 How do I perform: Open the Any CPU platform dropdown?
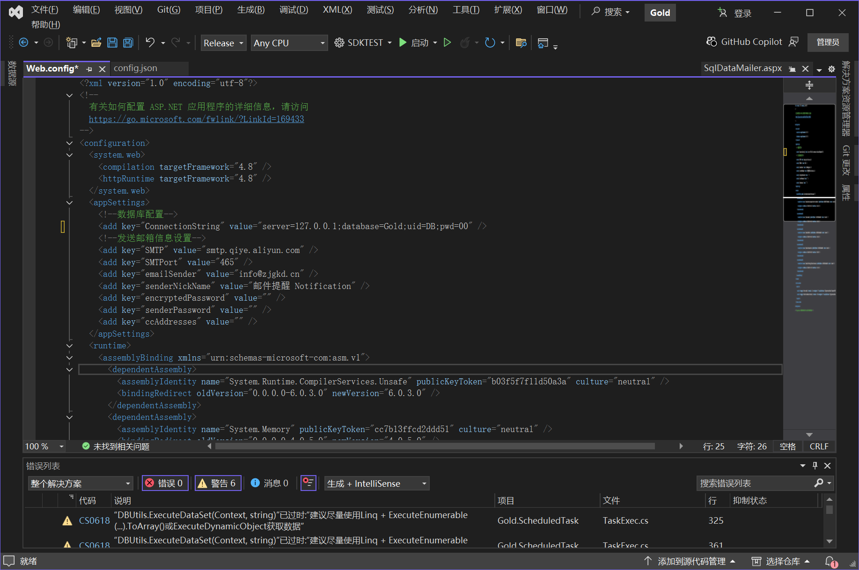289,43
